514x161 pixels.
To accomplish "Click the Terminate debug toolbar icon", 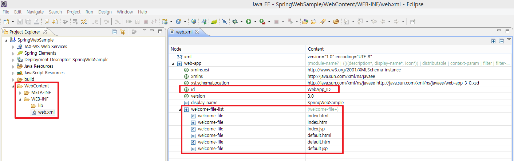I will 146,21.
